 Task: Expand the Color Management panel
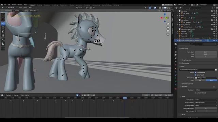coord(187,84)
